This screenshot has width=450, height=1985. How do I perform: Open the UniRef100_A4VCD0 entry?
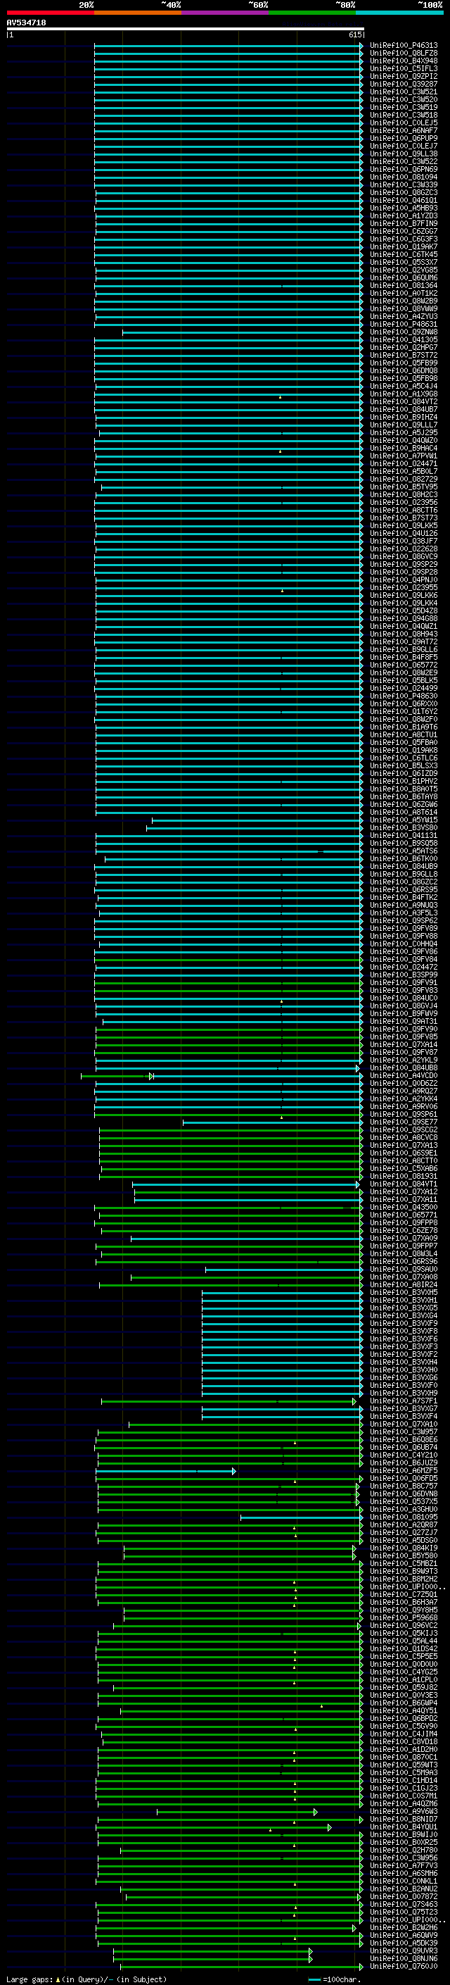[x=404, y=1077]
